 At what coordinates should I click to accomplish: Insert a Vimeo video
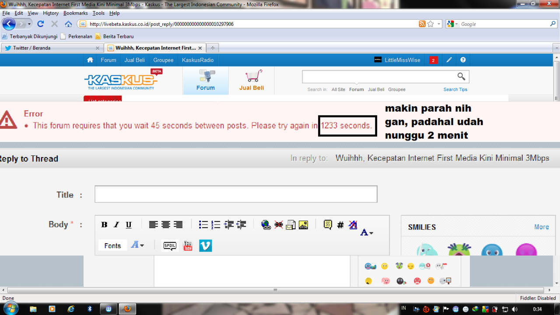[206, 245]
